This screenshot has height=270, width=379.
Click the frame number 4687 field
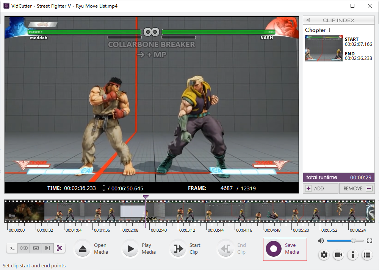point(227,188)
